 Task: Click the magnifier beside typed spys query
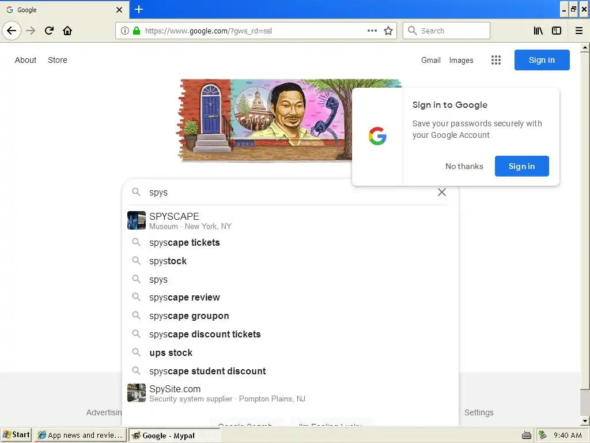pyautogui.click(x=136, y=192)
